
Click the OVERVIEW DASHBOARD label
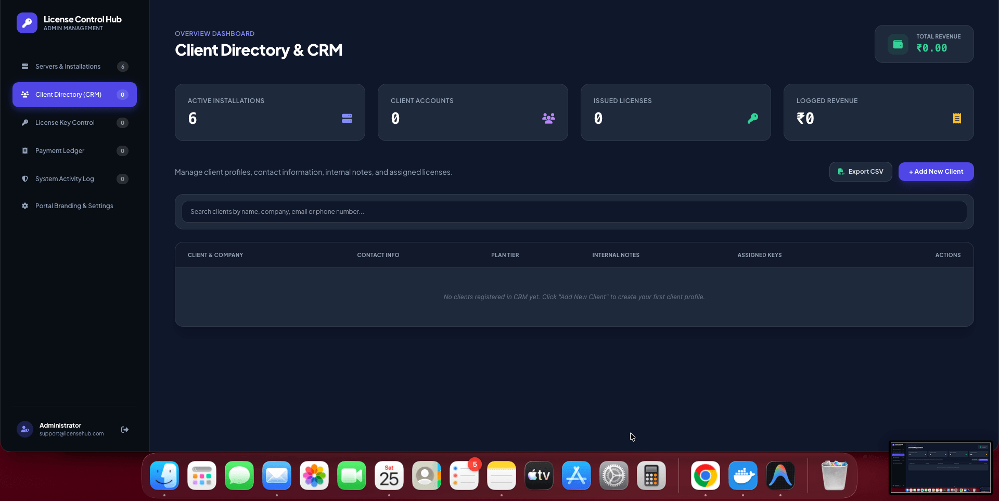tap(214, 34)
